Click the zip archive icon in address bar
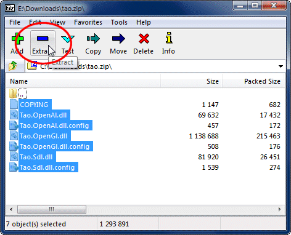 32,66
